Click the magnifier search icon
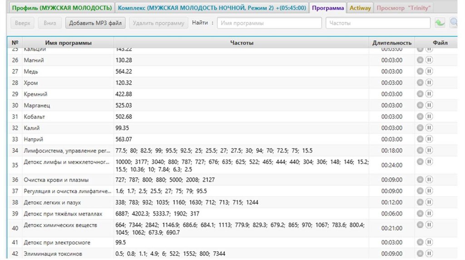The height and width of the screenshot is (260, 465). click(x=454, y=23)
